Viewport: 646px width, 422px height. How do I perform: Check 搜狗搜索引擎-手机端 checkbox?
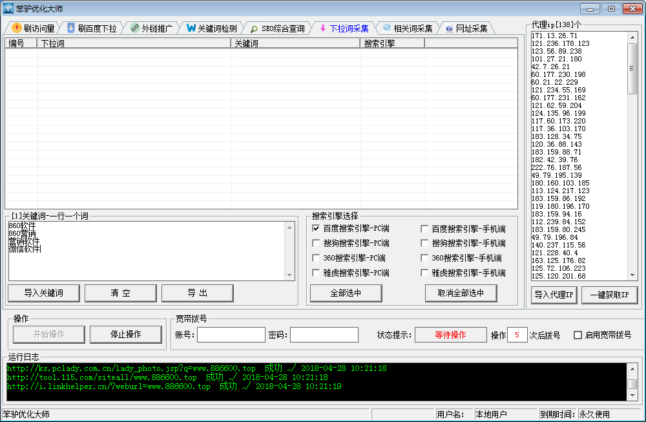coord(424,243)
